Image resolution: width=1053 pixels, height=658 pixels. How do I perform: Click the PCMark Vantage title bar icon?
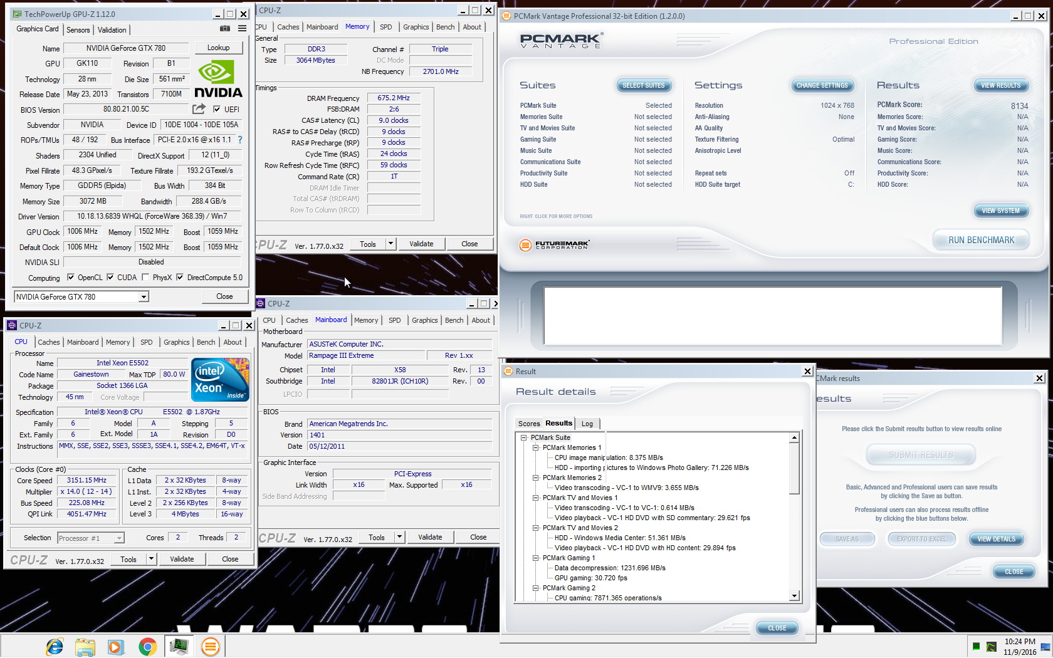pos(506,16)
